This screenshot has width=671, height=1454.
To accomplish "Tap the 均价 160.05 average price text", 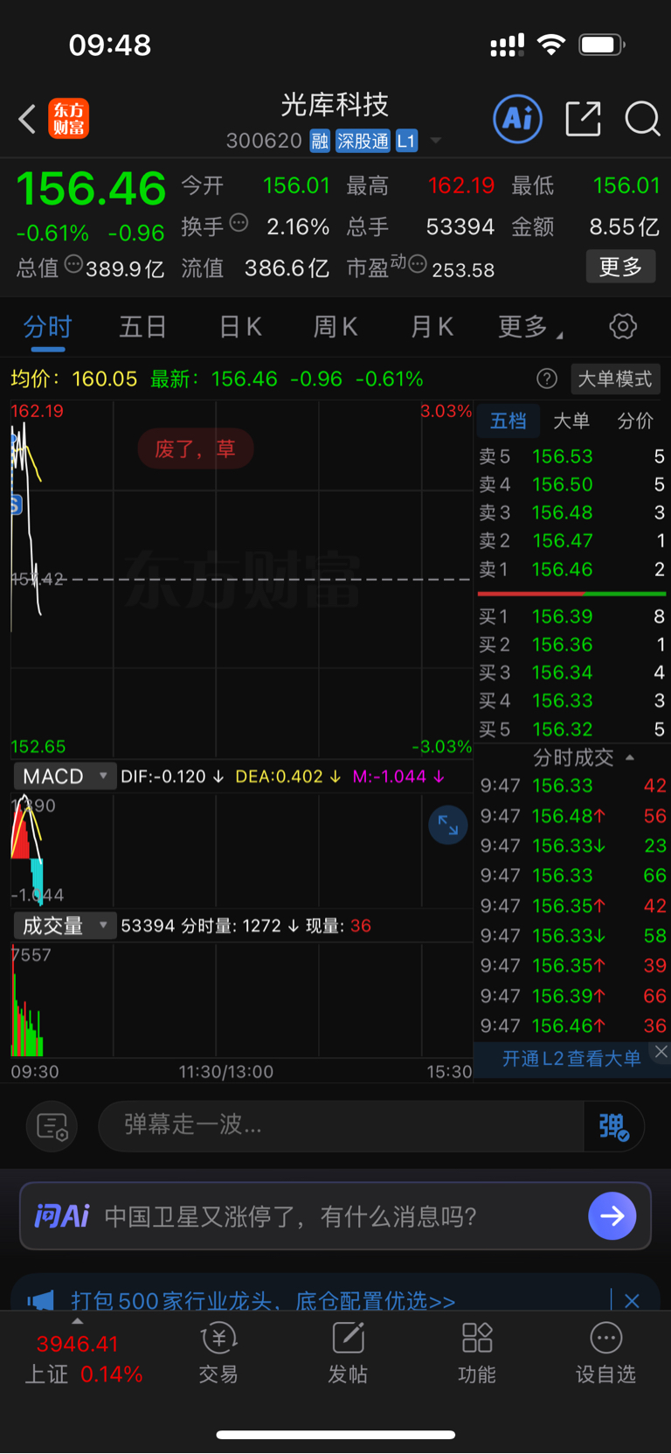I will pyautogui.click(x=74, y=379).
